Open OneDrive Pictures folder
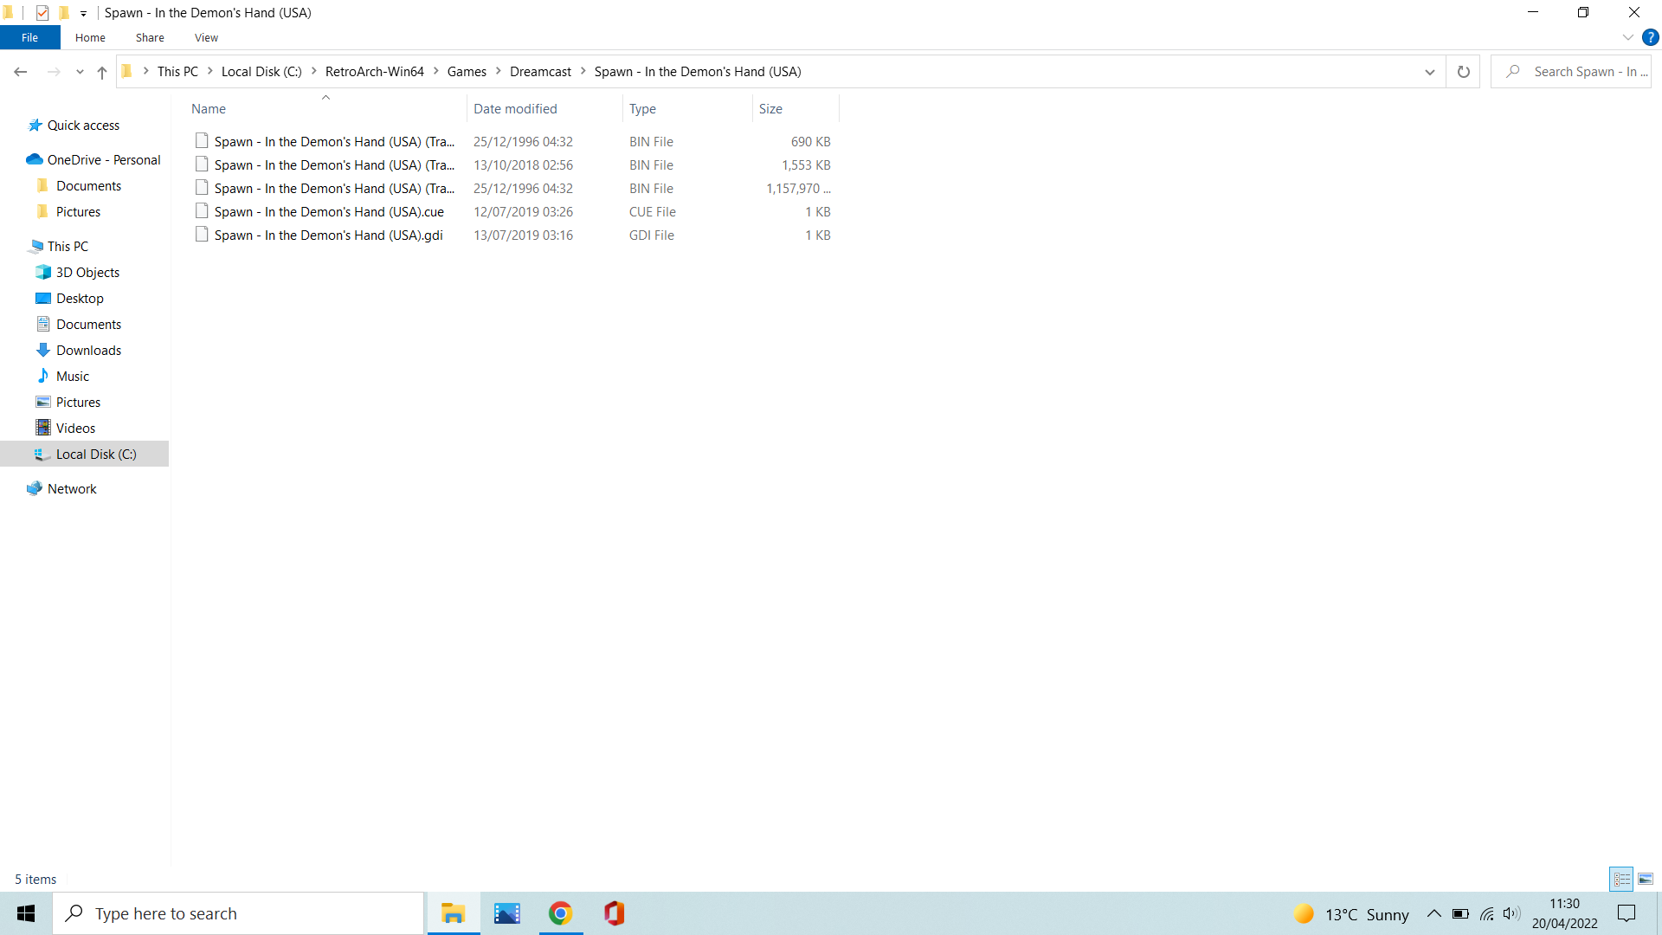1662x935 pixels. point(78,212)
